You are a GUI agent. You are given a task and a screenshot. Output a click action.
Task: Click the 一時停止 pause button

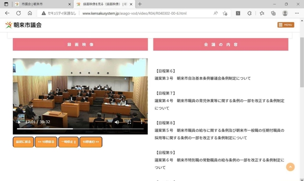(68, 142)
